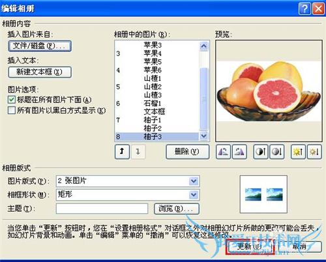Click the grapefruit preview image
Screen dimensions: 326x262
[x=269, y=91]
